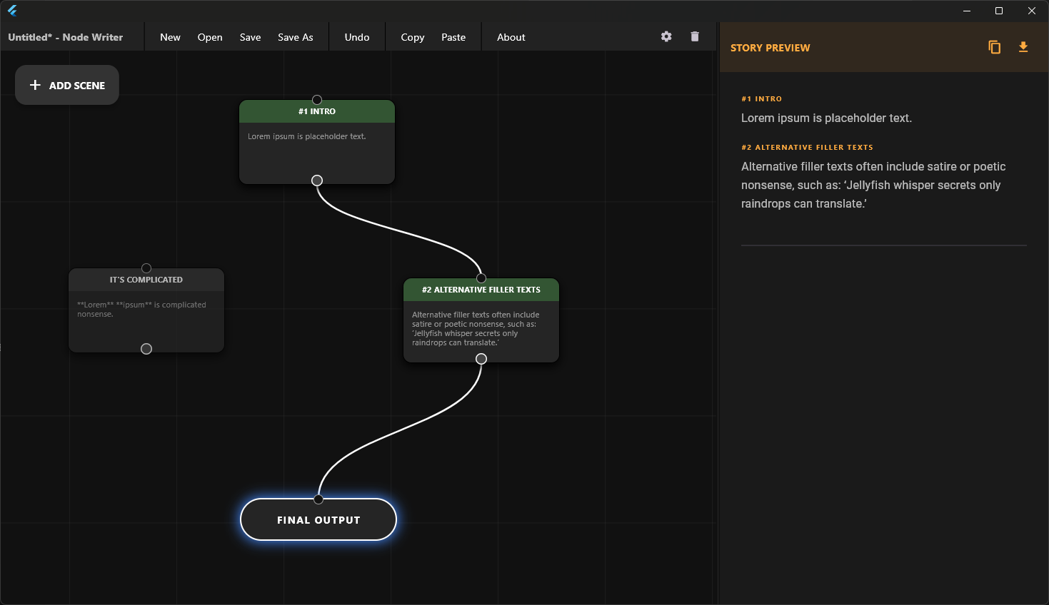Click input port of It's Complicated node
This screenshot has width=1049, height=605.
click(146, 268)
